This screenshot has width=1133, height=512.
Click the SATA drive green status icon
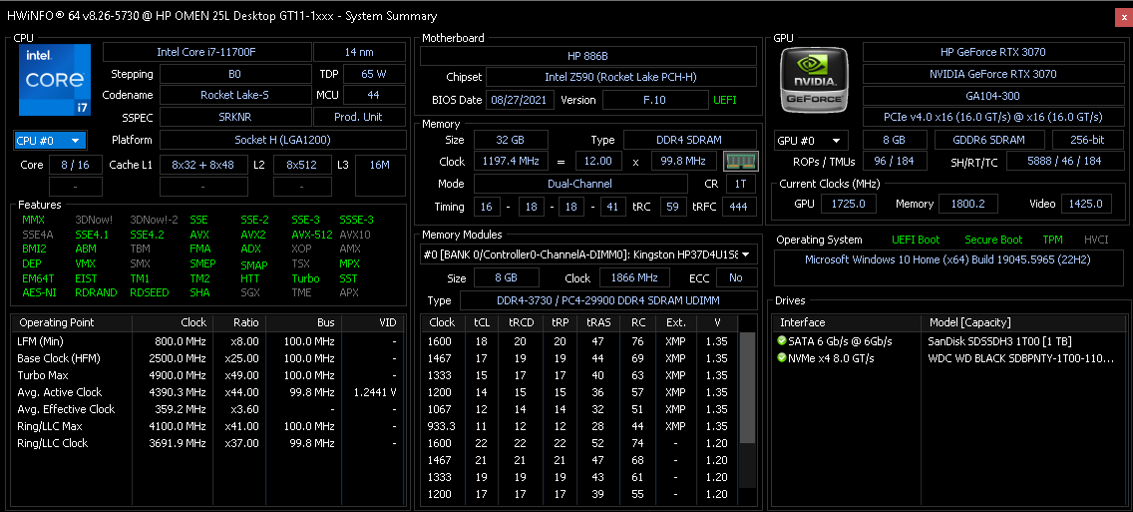[x=782, y=341]
